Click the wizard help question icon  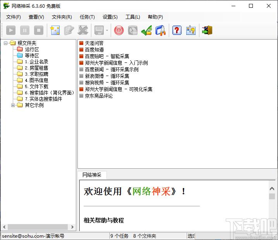tap(191, 30)
